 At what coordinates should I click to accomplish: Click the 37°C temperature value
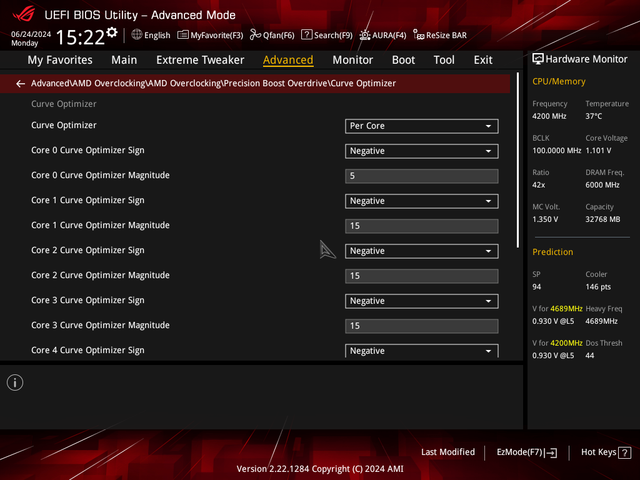coord(594,116)
